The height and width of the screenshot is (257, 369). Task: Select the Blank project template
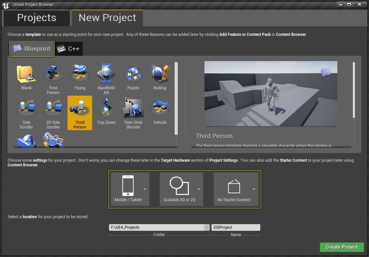[26, 76]
